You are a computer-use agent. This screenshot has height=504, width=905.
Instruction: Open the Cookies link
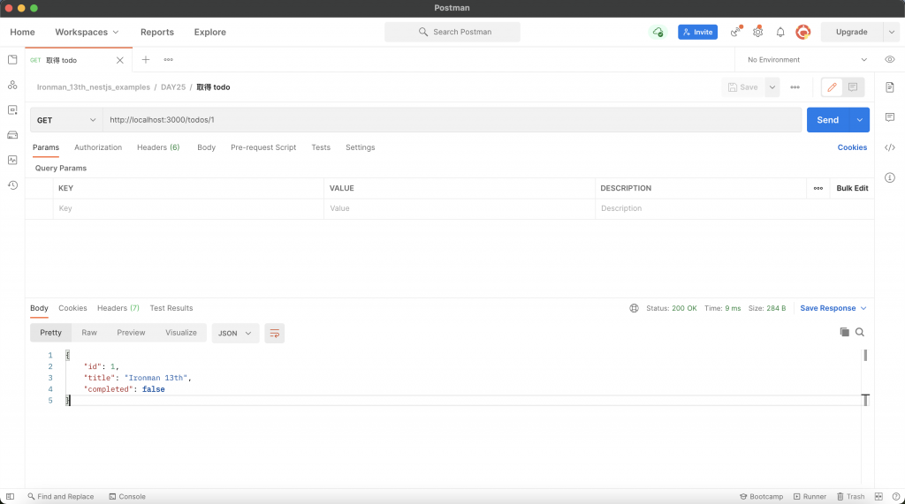click(x=852, y=147)
